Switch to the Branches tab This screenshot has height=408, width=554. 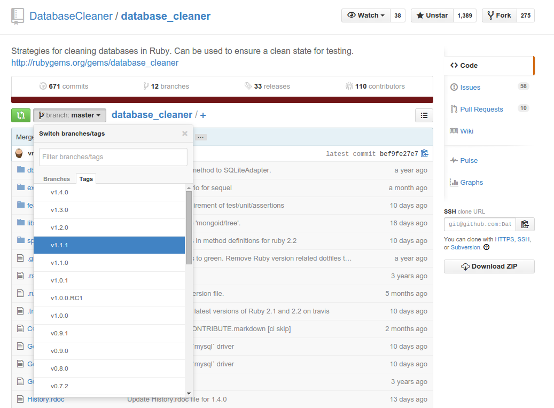tap(57, 179)
